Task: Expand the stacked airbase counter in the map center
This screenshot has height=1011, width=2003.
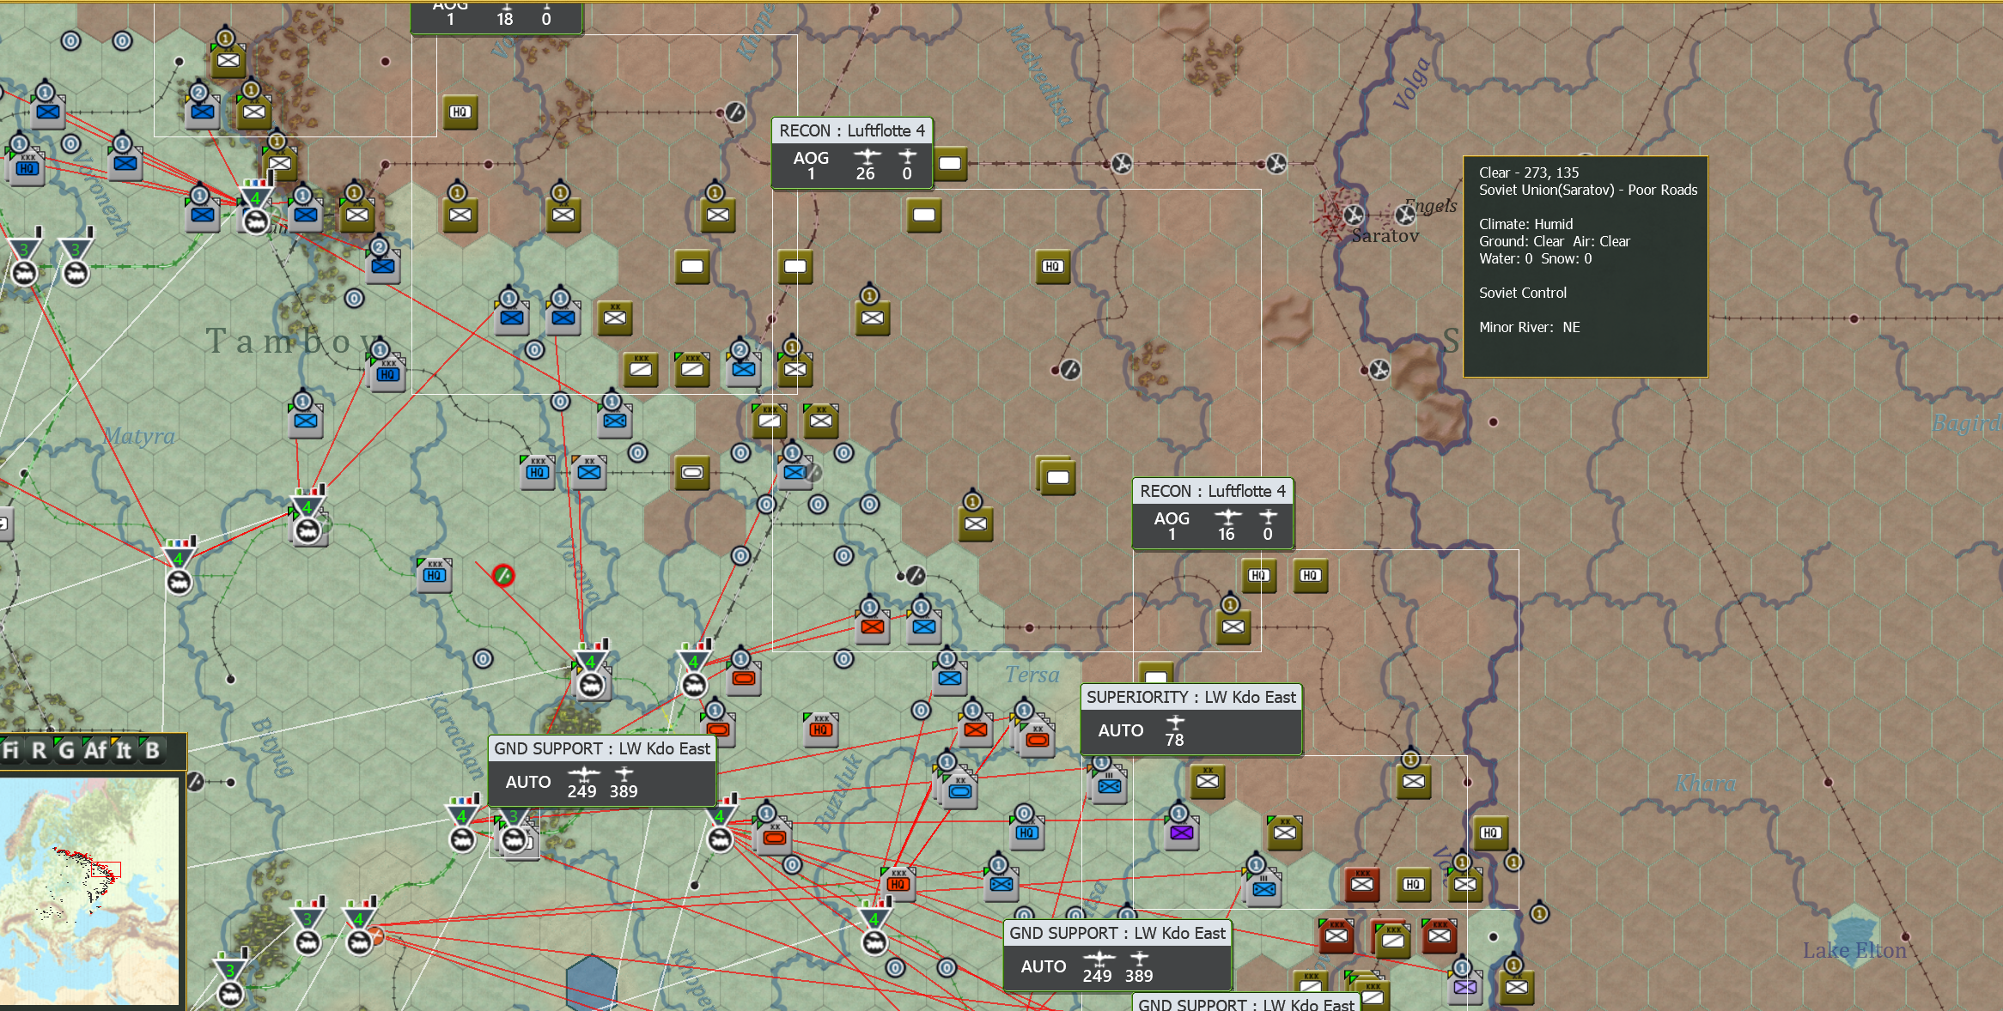Action: [1058, 476]
